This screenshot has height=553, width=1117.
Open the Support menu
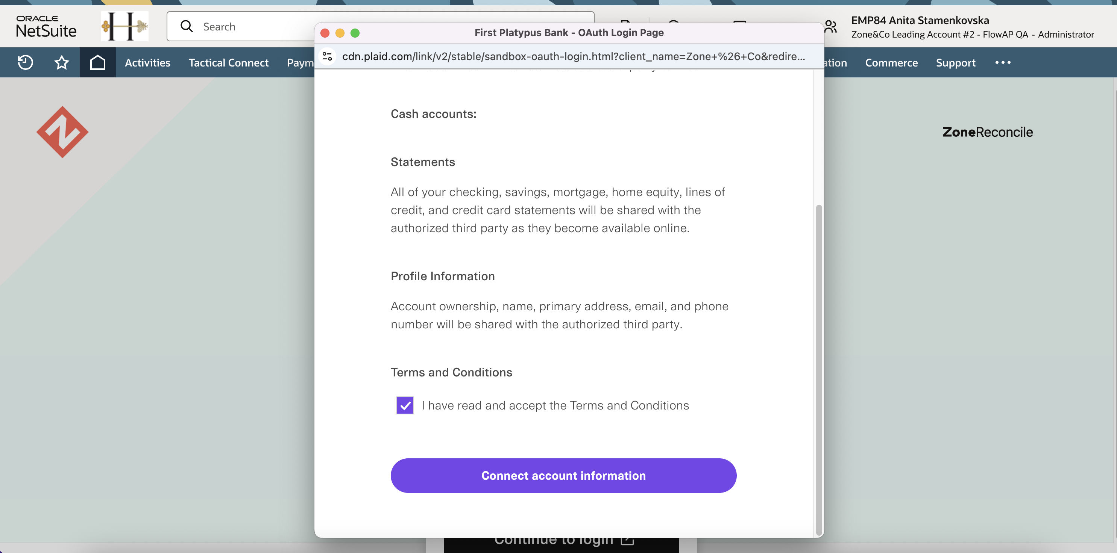tap(955, 63)
